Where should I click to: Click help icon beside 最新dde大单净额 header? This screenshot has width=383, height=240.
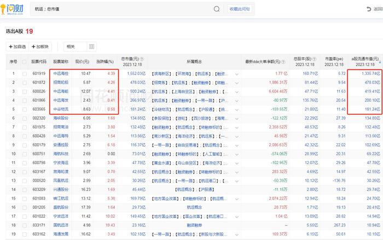point(283,62)
